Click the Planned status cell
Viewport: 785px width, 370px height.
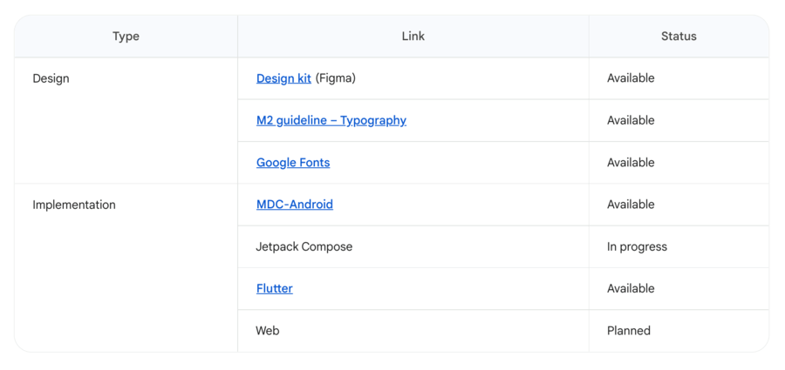[628, 331]
